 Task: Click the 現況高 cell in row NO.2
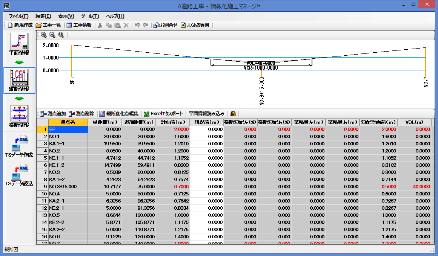[207, 151]
